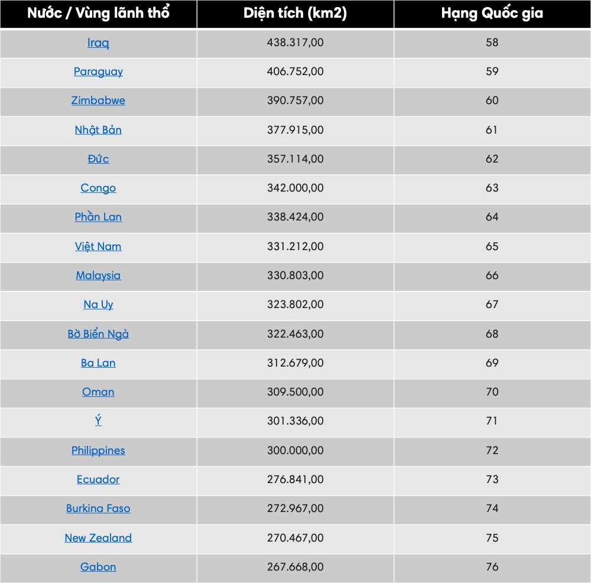Open the Ecuador link

[x=98, y=480]
